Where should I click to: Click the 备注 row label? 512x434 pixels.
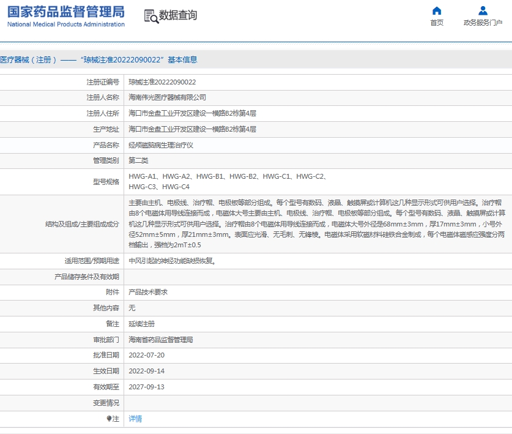point(113,324)
